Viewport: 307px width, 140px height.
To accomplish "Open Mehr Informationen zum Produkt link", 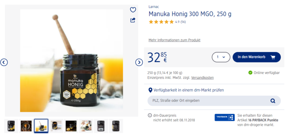I will (x=174, y=40).
